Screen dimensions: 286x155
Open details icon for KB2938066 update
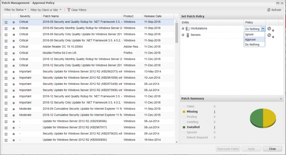point(6,122)
